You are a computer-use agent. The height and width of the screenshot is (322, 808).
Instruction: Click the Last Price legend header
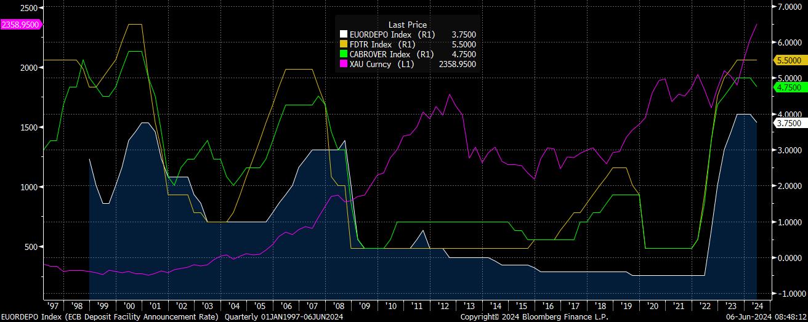[408, 25]
